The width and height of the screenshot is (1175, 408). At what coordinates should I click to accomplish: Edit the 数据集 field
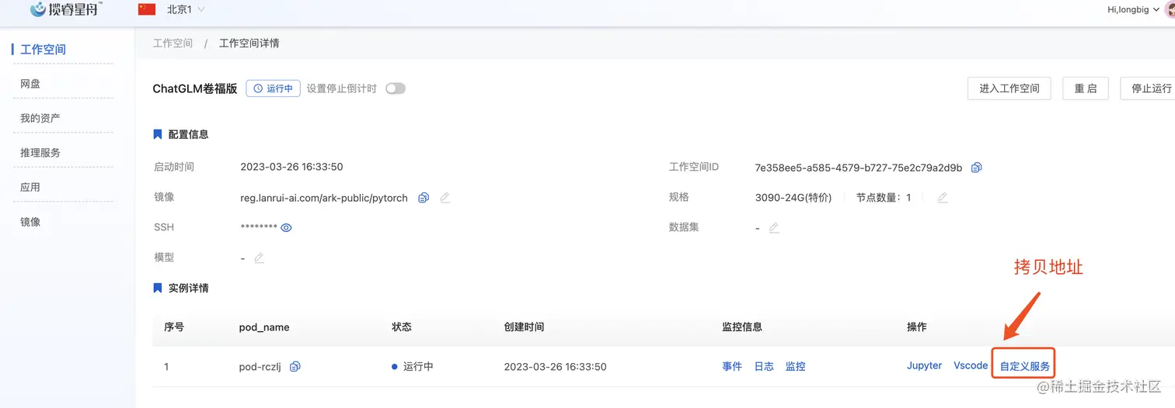click(773, 228)
